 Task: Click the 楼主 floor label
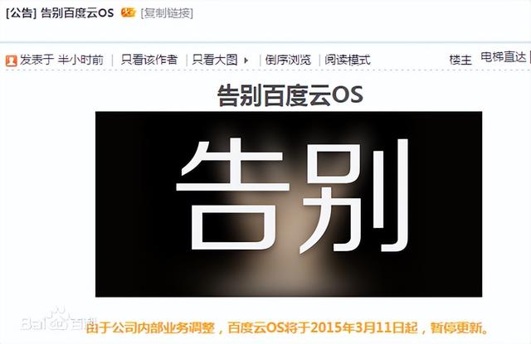460,60
